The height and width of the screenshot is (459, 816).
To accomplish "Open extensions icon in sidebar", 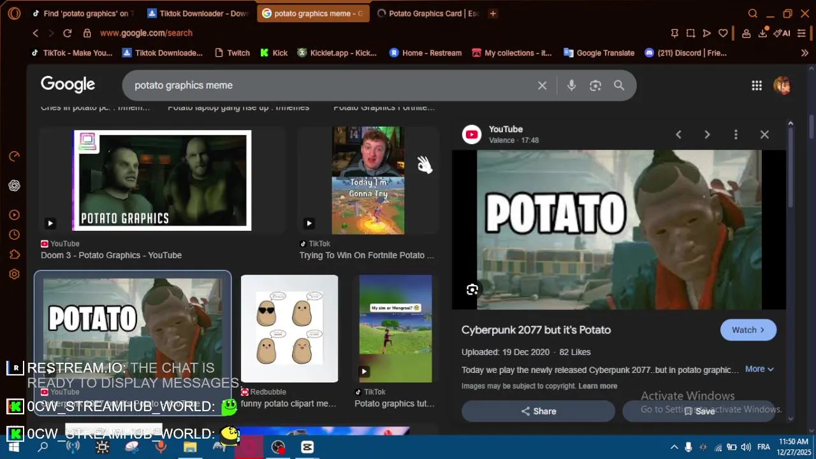I will (x=14, y=254).
